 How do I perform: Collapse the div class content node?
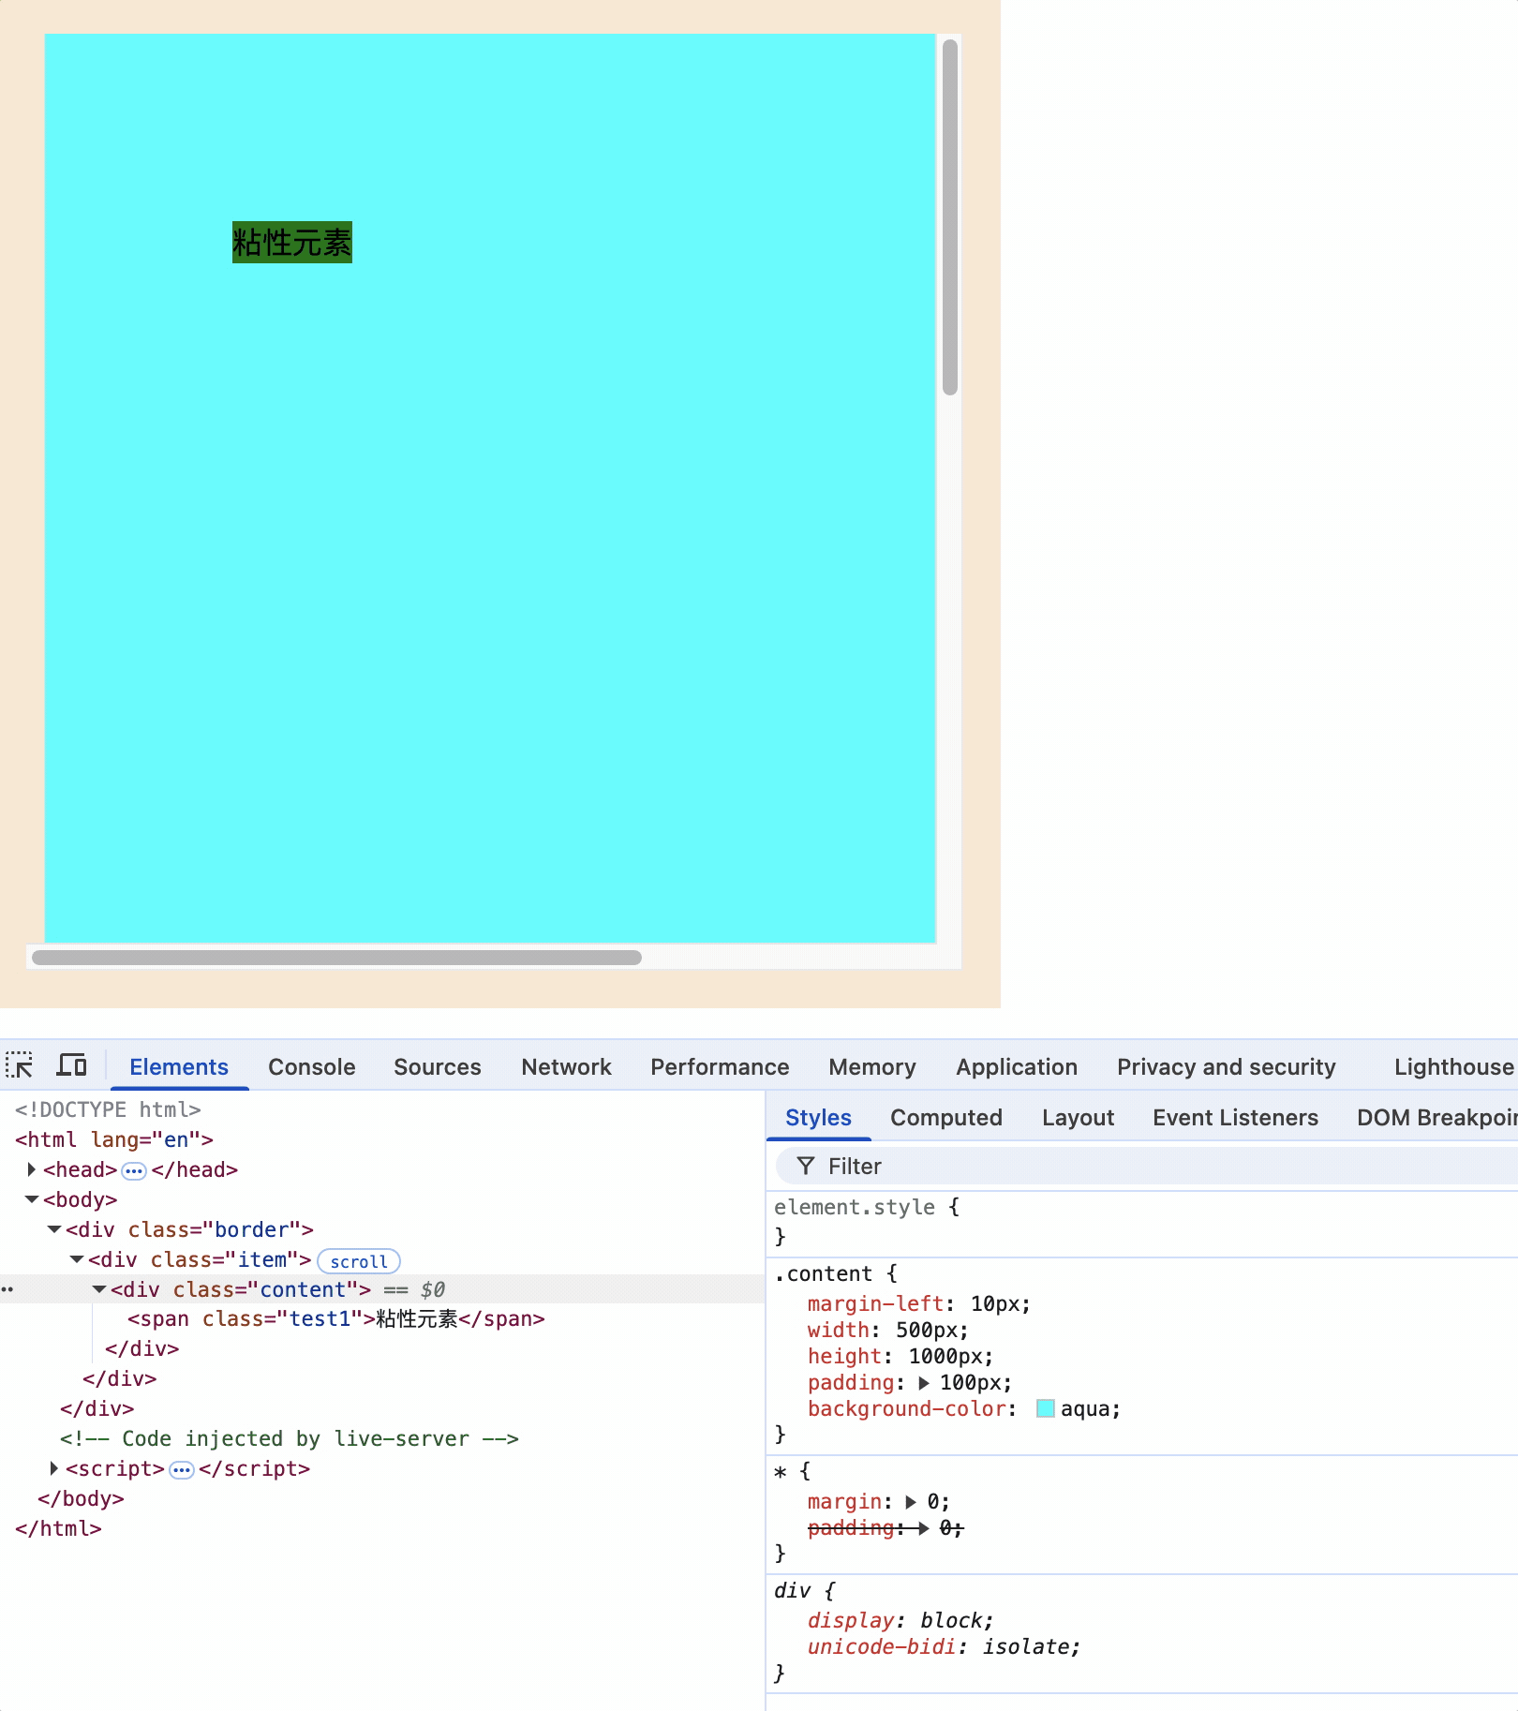pos(99,1289)
